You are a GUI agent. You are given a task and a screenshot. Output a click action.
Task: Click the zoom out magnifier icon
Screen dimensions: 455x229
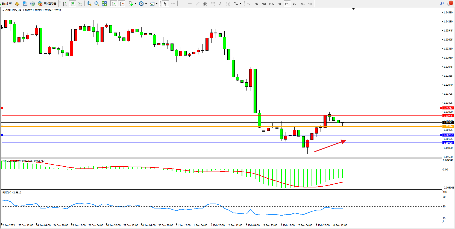(96, 4)
